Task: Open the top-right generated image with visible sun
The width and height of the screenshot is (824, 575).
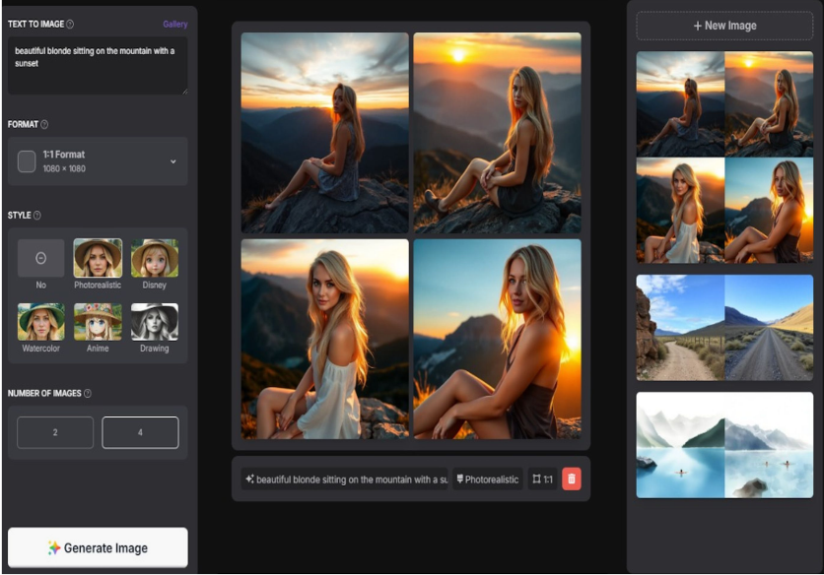Action: click(x=497, y=133)
